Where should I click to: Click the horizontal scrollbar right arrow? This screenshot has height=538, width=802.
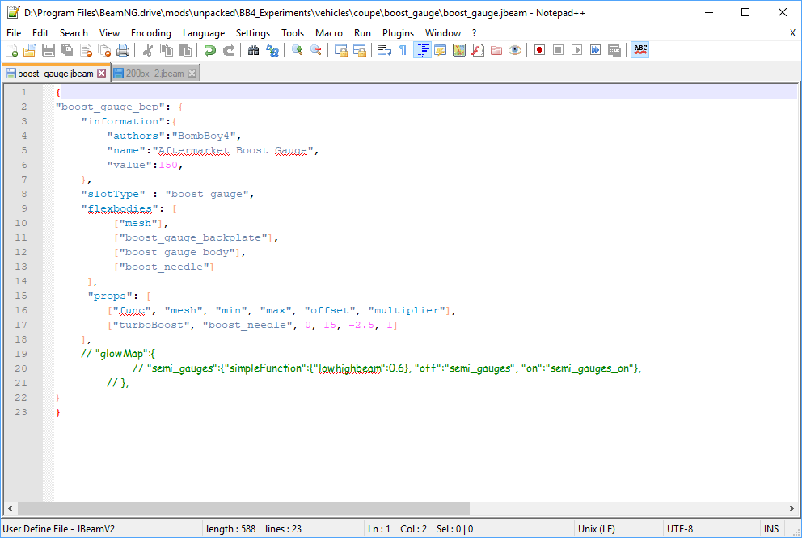point(791,508)
